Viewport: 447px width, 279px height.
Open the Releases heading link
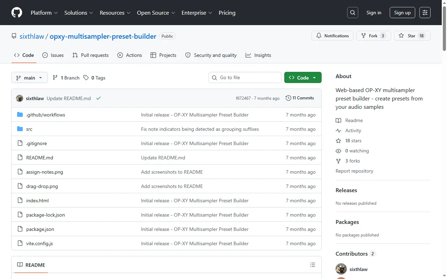(346, 190)
